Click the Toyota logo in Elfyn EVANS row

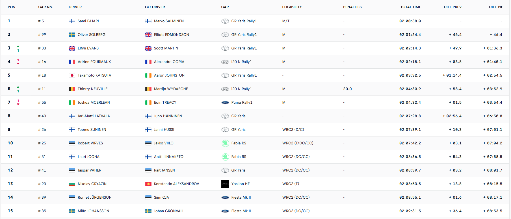225,48
